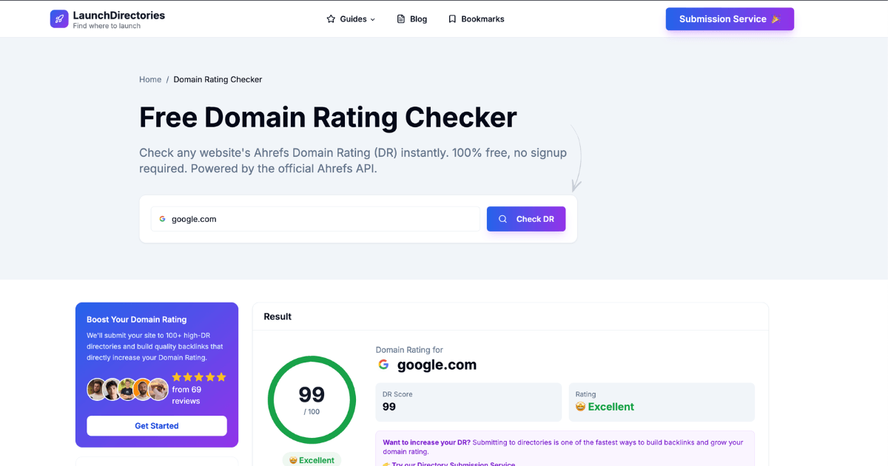Click "Want to increase your DR?" text

[x=426, y=442]
